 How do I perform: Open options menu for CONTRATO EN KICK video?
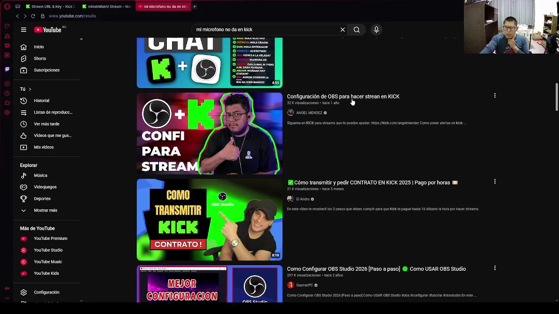[495, 182]
